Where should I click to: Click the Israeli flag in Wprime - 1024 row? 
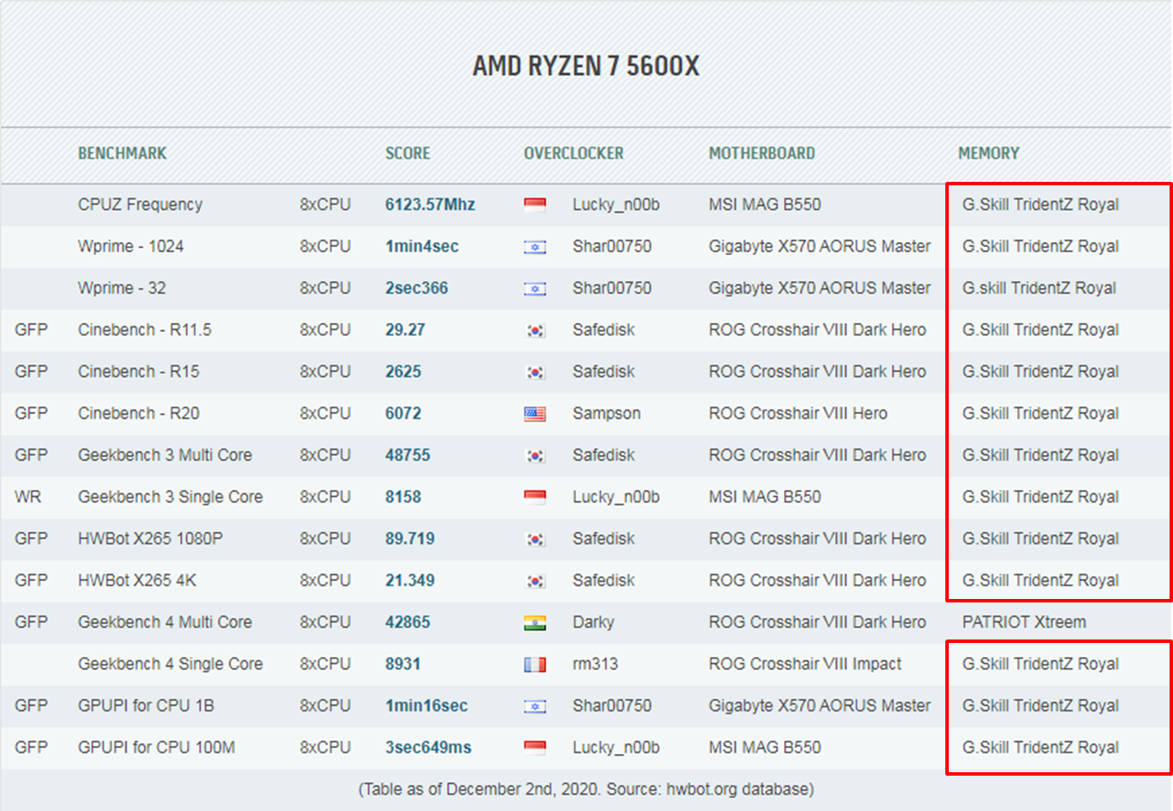[x=535, y=247]
